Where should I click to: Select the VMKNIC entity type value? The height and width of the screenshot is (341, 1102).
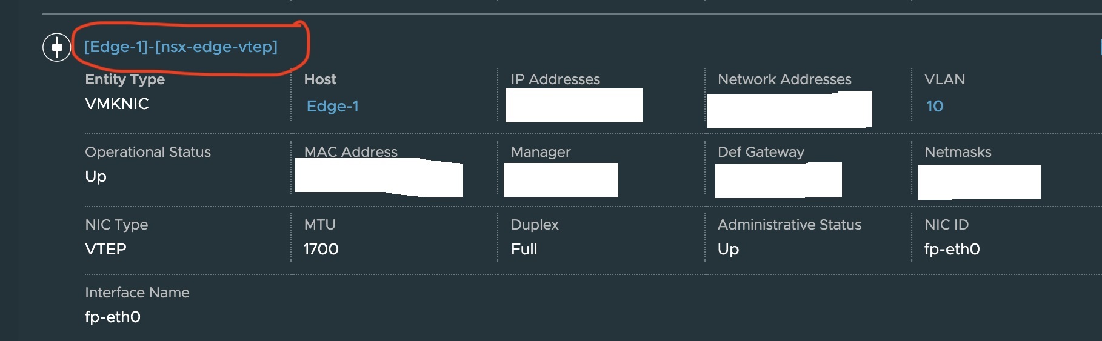click(117, 104)
